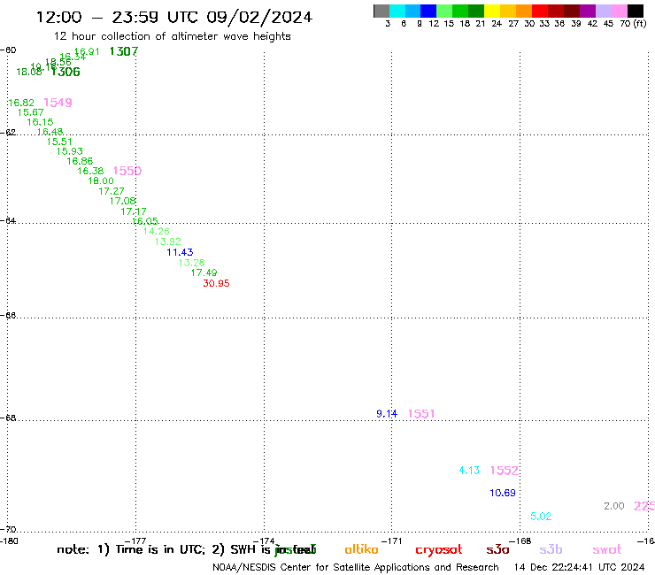Image resolution: width=655 pixels, height=575 pixels.
Task: Click the wave height value 18.08
Action: 29,72
